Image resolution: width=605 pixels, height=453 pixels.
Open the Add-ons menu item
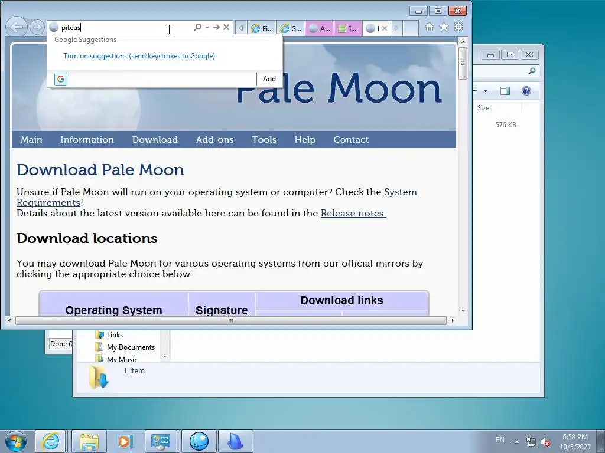pos(215,139)
